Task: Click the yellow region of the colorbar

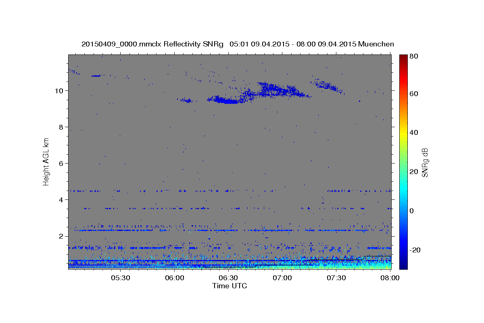Action: click(403, 133)
